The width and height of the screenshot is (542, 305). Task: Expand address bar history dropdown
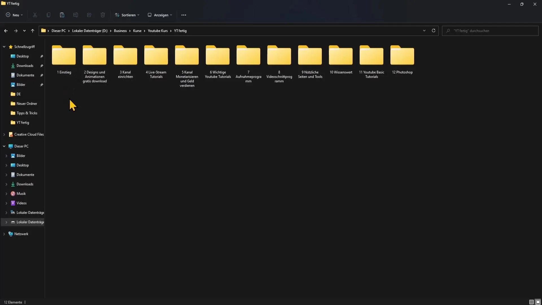tap(424, 30)
